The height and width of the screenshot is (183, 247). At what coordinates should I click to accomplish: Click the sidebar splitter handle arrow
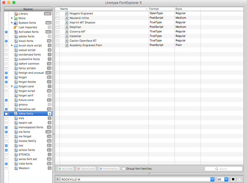pyautogui.click(x=53, y=134)
